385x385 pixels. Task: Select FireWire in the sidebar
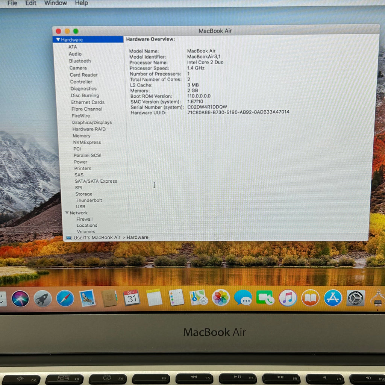[x=81, y=116]
